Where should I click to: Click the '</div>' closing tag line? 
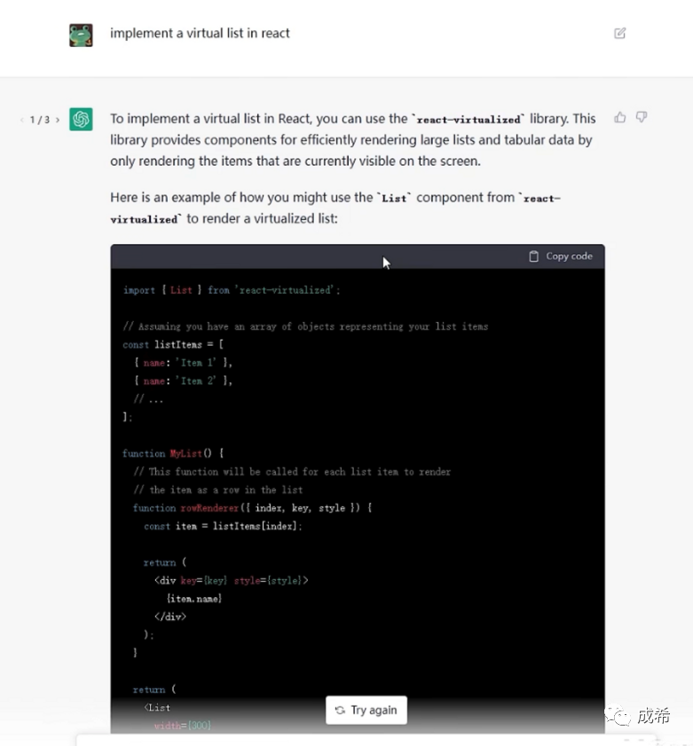(x=169, y=616)
